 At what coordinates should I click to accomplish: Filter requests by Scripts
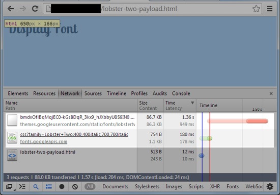pos(196,187)
